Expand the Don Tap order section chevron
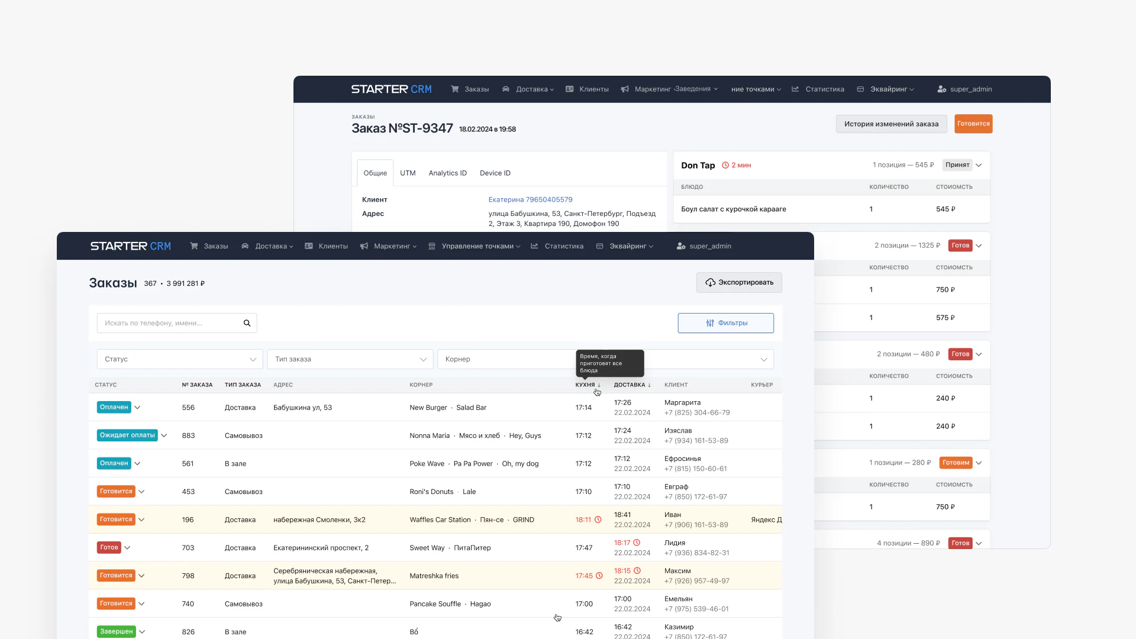The image size is (1136, 639). (x=979, y=166)
